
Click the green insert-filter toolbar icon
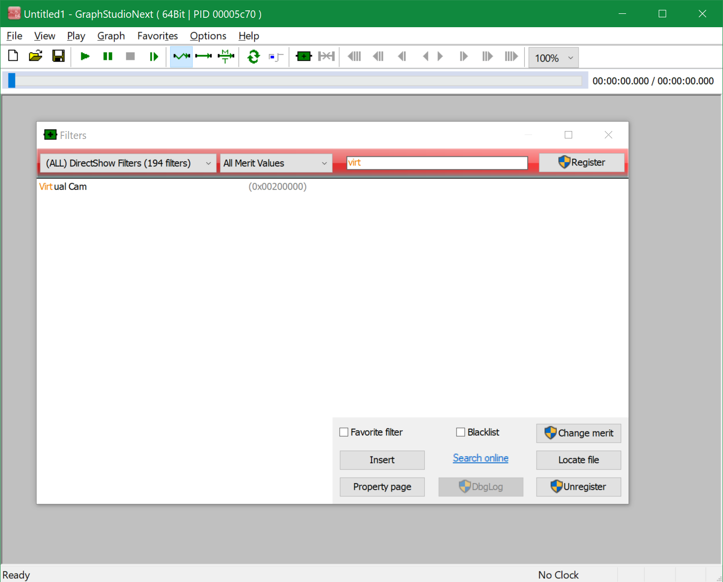304,56
